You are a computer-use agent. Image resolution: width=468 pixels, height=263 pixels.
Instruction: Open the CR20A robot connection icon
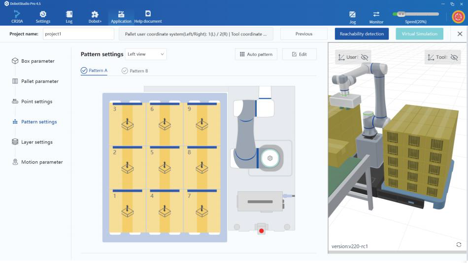click(x=17, y=15)
